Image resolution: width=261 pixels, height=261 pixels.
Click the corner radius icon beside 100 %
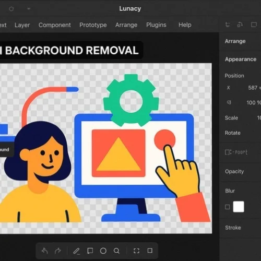(x=229, y=102)
